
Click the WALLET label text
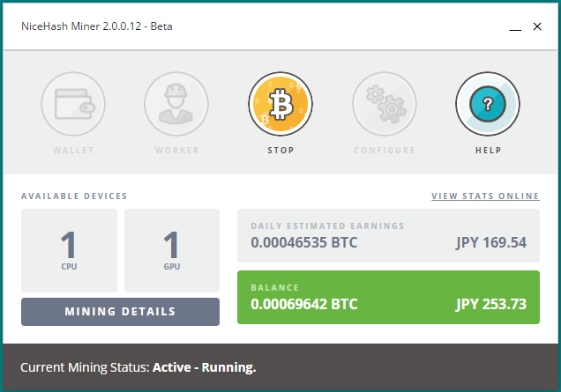73,151
